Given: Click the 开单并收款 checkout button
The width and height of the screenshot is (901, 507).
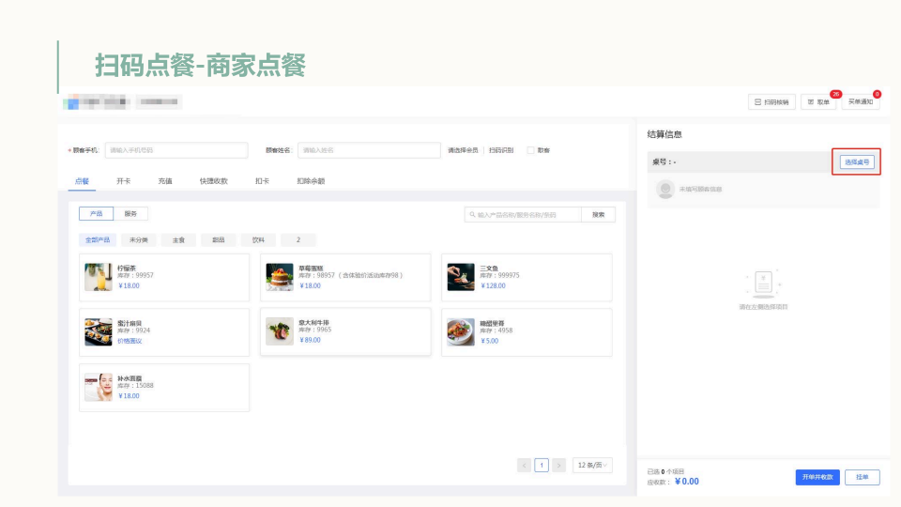Looking at the screenshot, I should click(x=817, y=477).
